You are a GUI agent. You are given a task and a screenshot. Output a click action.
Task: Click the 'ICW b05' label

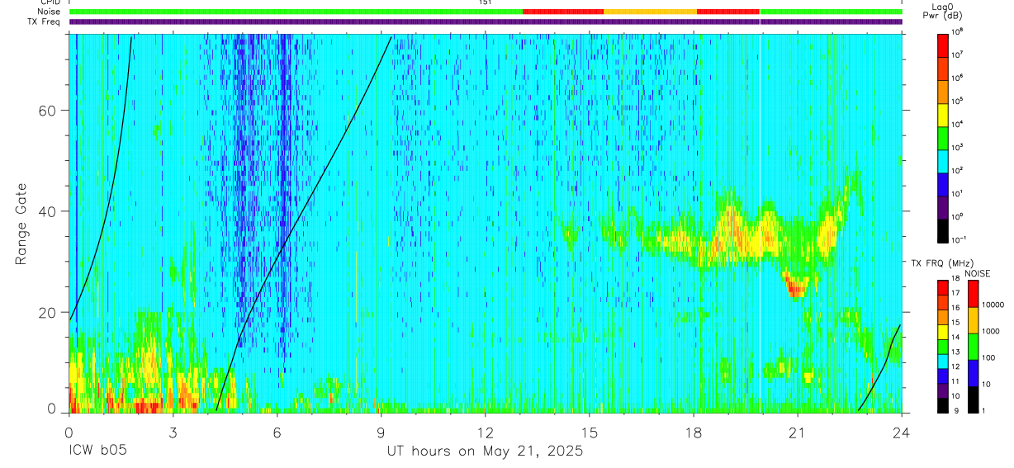pyautogui.click(x=97, y=451)
